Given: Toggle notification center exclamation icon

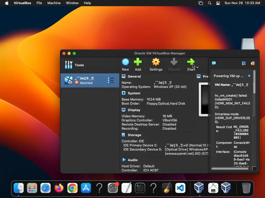Looking at the screenshot, I should coord(214,63).
